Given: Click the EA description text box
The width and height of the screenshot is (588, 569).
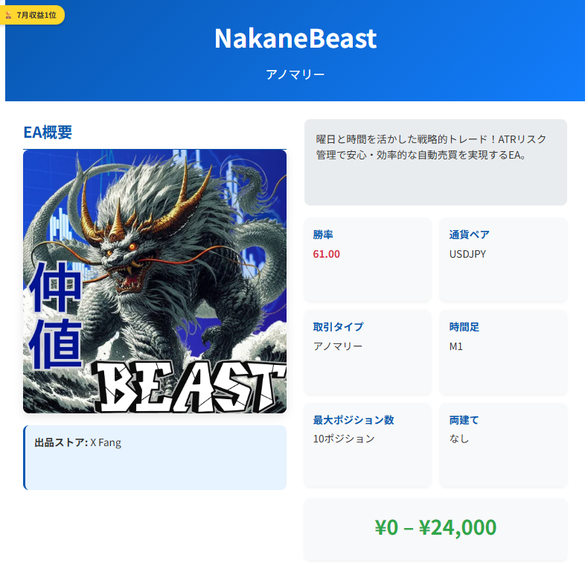Looking at the screenshot, I should (x=435, y=162).
